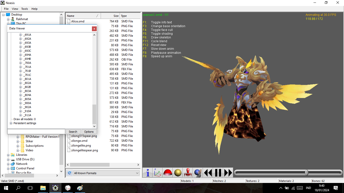Viewport: 344px width, 193px height.
Task: Open the All Known Formats dropdown
Action: [106, 173]
